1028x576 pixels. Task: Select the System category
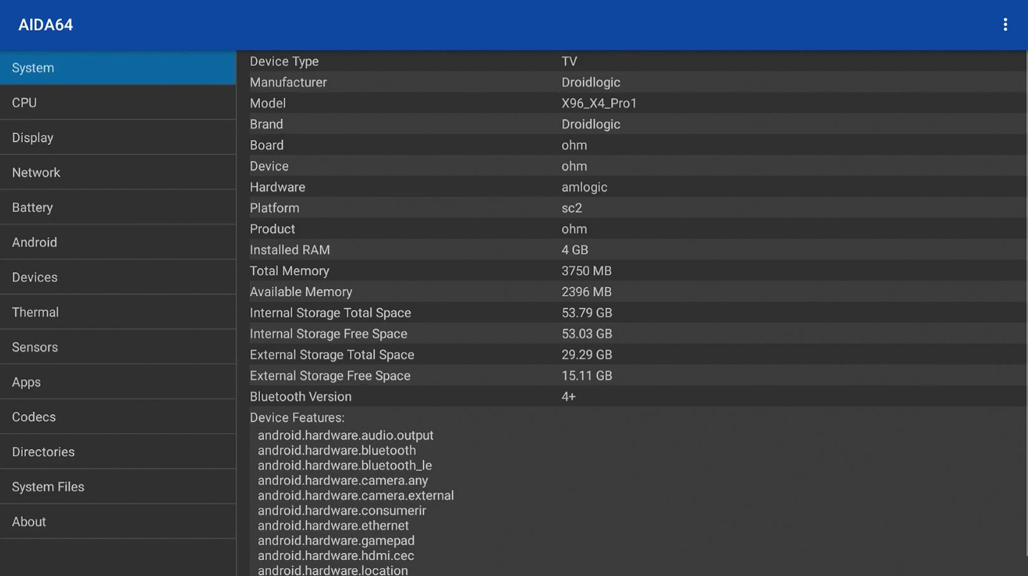[x=118, y=68]
